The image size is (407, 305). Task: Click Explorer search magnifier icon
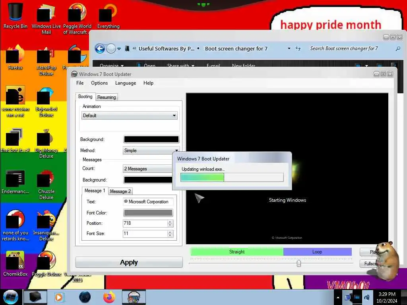398,48
